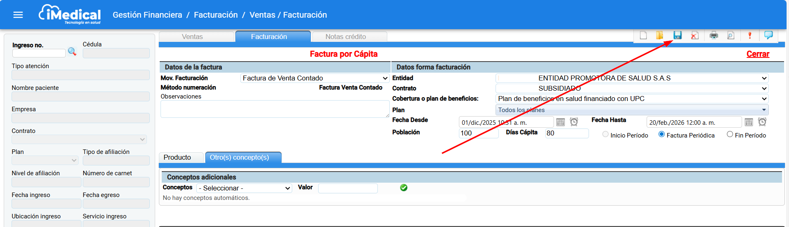This screenshot has width=789, height=227.
Task: Select the Fin Período radio button
Action: [730, 134]
